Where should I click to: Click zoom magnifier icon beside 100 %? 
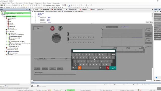(x=151, y=22)
